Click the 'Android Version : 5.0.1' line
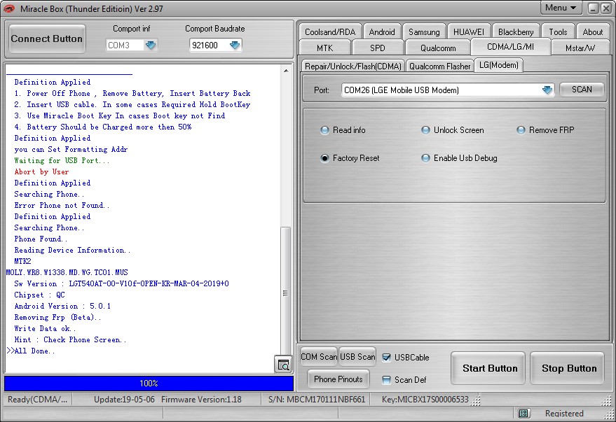 62,306
